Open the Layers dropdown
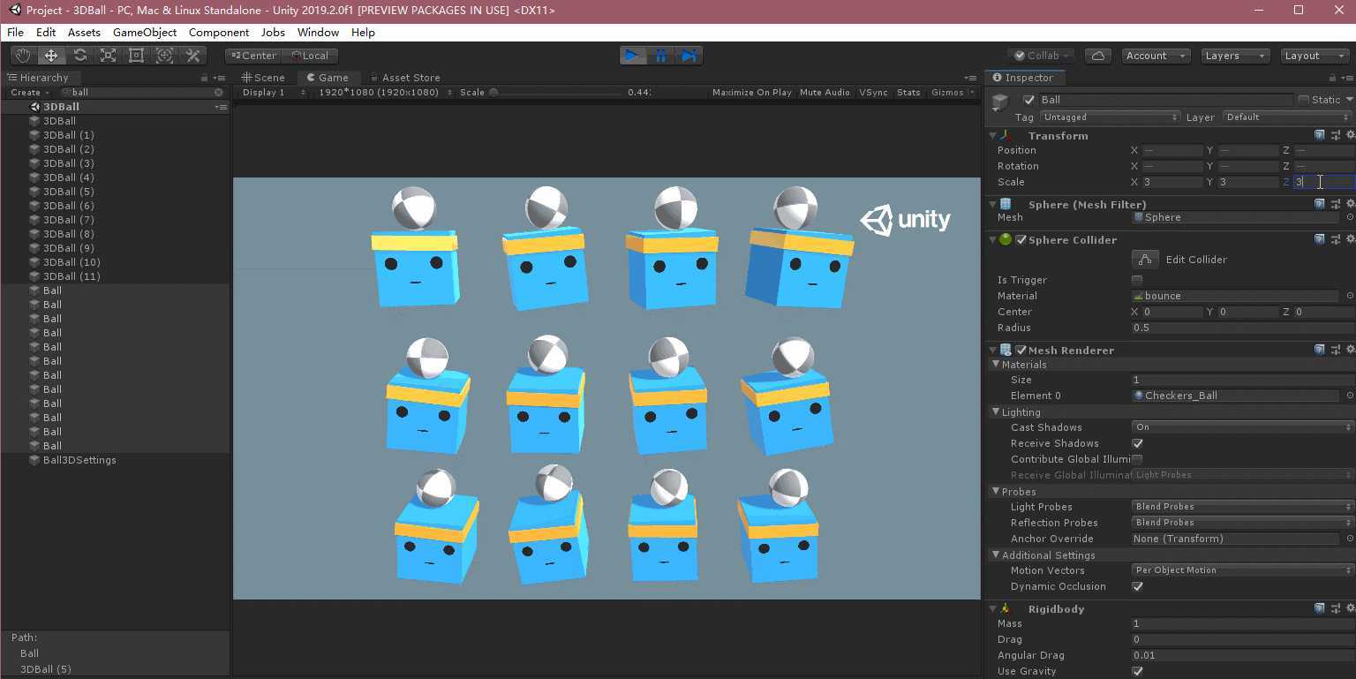The image size is (1356, 679). pyautogui.click(x=1235, y=56)
